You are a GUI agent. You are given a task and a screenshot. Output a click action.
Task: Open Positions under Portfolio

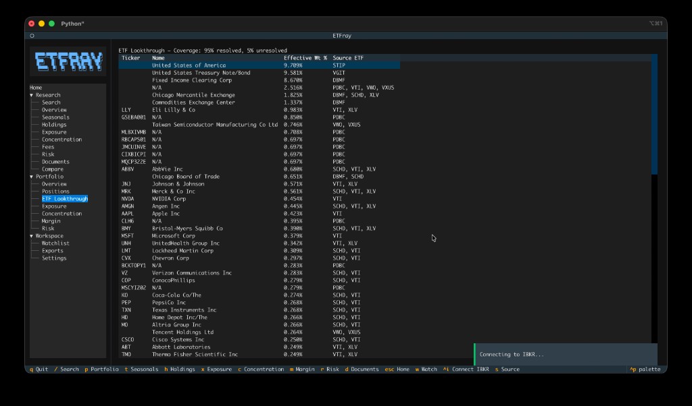pos(55,192)
